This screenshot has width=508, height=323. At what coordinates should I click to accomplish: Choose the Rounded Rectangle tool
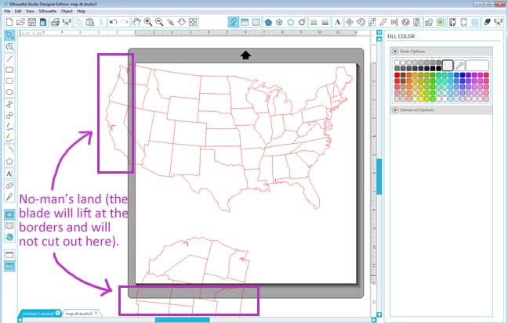click(x=9, y=81)
